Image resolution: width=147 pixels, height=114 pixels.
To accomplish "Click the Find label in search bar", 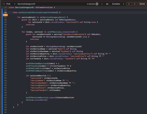I will [8, 4].
